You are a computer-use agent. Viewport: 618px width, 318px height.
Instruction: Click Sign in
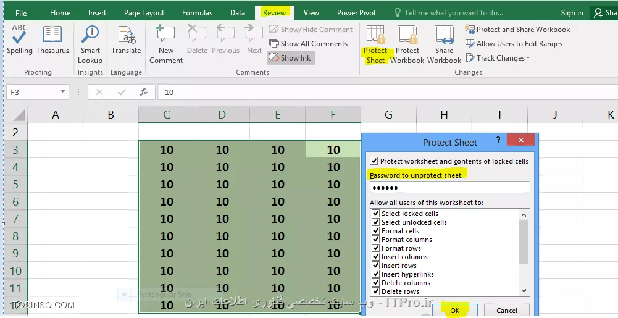(x=572, y=13)
